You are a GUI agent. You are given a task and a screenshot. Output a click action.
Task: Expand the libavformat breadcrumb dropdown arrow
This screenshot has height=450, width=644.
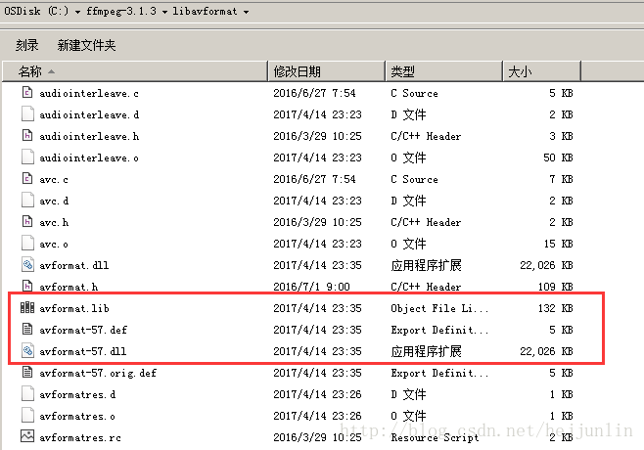point(246,12)
